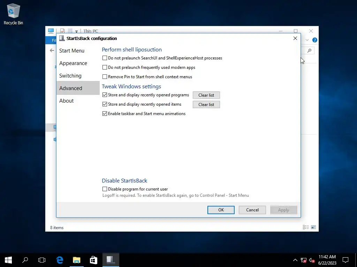
Task: Launch Microsoft Store from the taskbar
Action: pos(93,260)
